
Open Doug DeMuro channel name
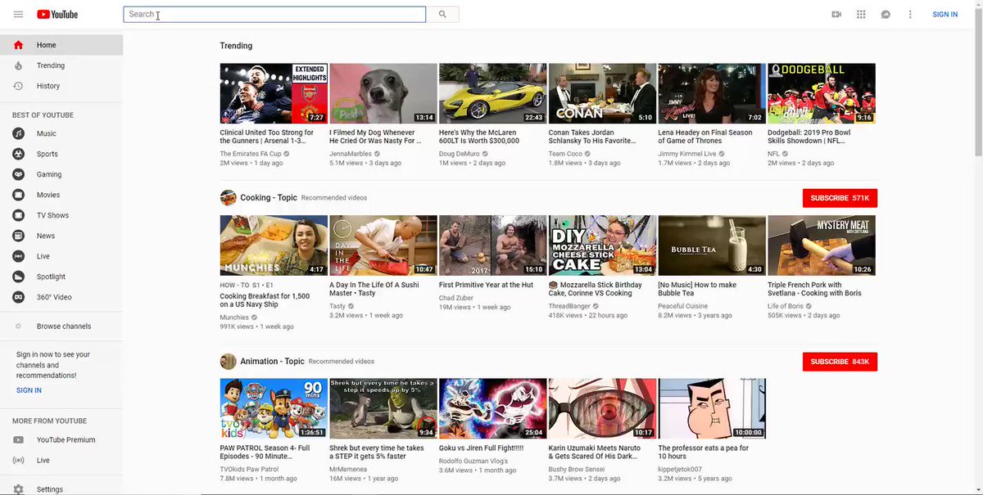(460, 154)
